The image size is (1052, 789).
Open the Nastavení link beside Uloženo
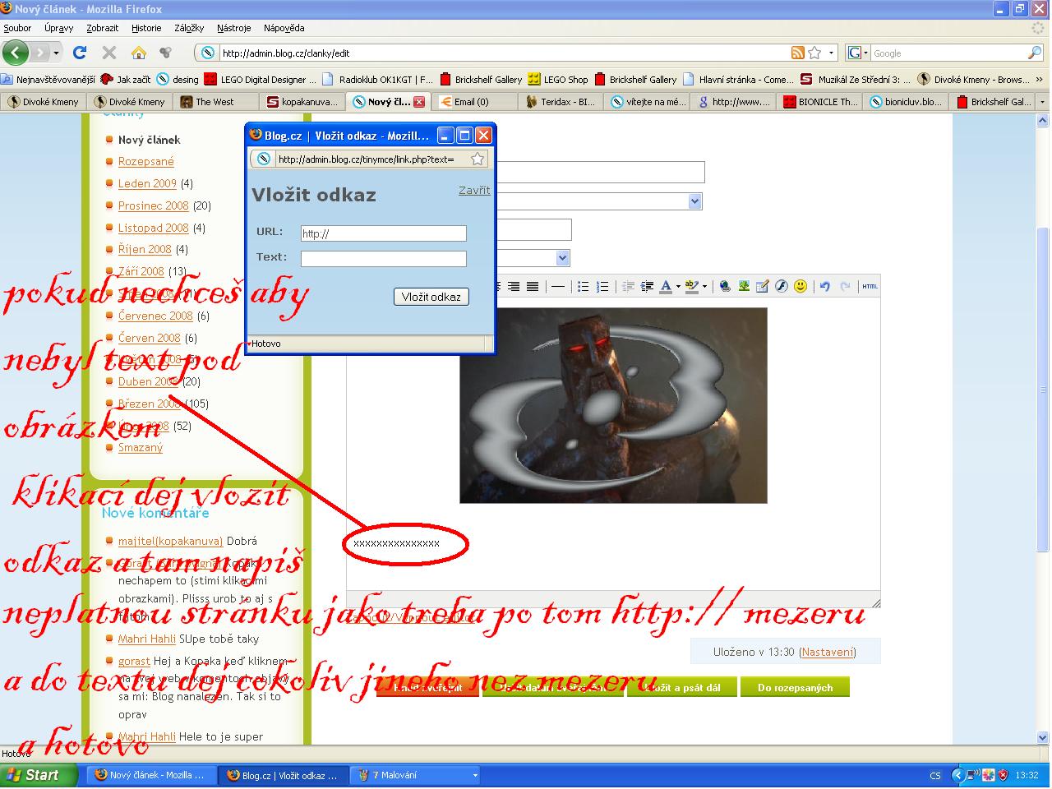(x=827, y=652)
